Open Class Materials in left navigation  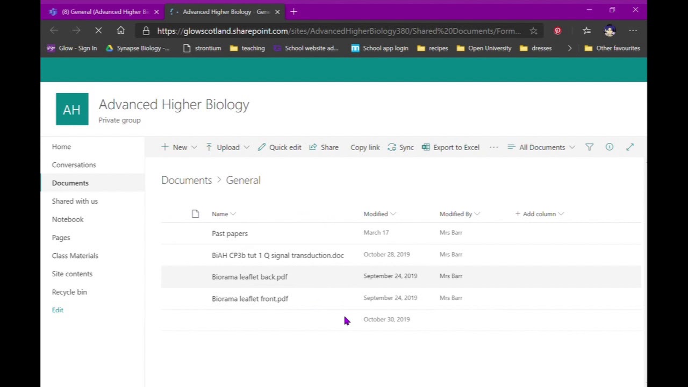pyautogui.click(x=75, y=256)
